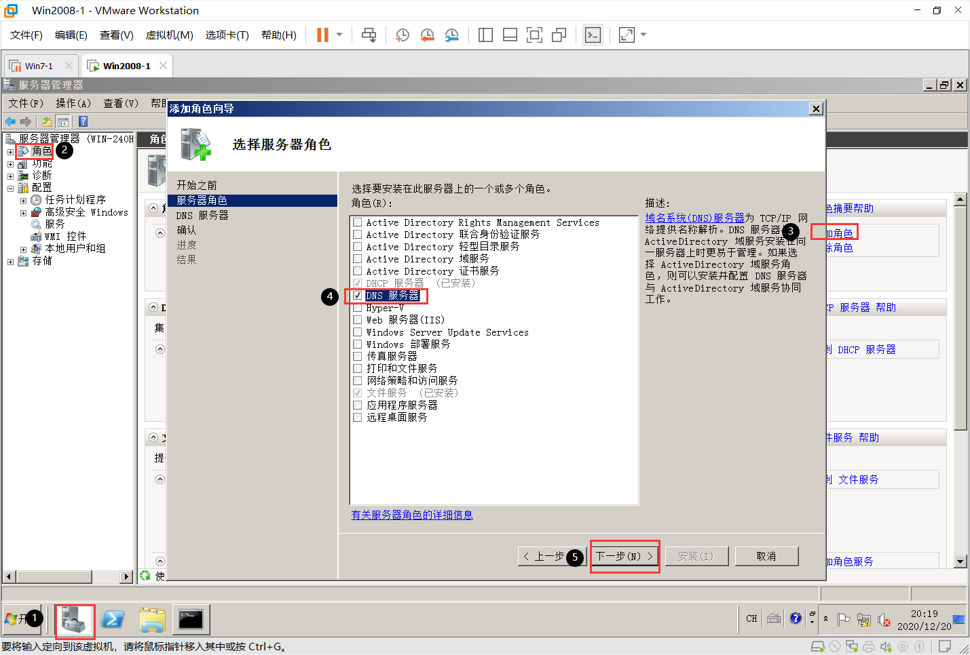Open the 选项卡(T) menu
The height and width of the screenshot is (655, 970).
(x=227, y=35)
